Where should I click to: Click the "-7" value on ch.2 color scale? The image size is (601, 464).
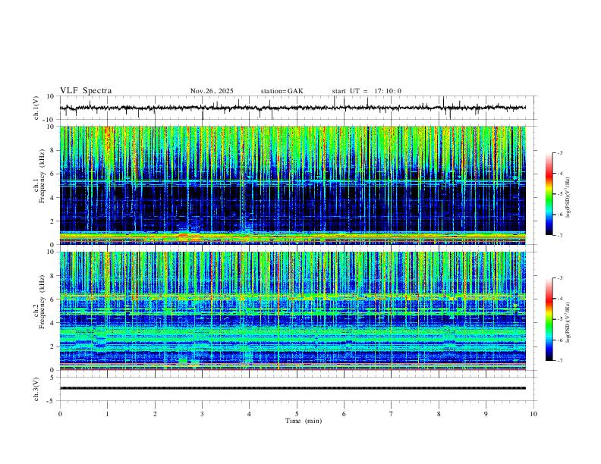(x=559, y=361)
